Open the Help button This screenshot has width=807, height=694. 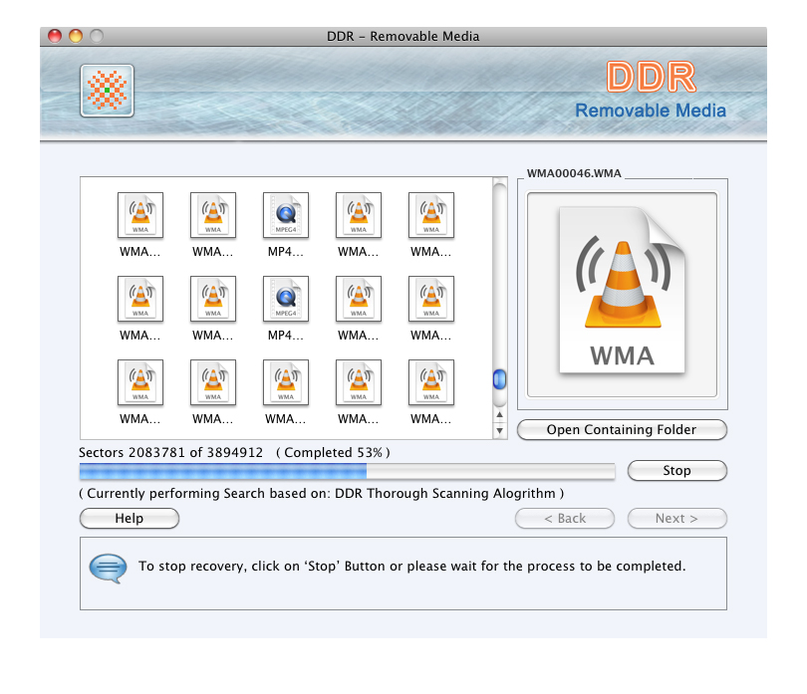point(130,518)
